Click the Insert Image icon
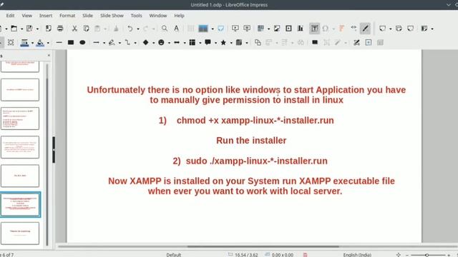458x257 pixels. tap(277, 29)
